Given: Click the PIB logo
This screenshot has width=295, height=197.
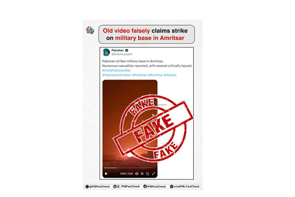Looking at the screenshot, I should (x=90, y=30).
